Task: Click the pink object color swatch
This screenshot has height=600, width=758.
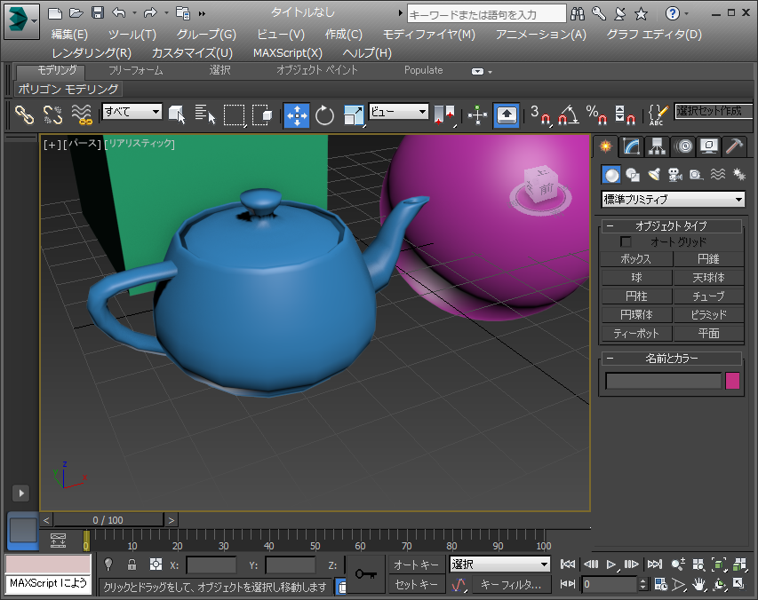Action: click(733, 381)
